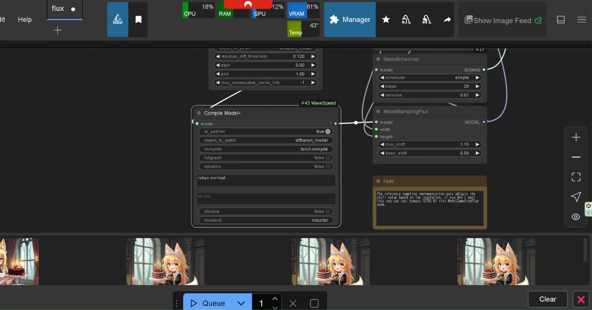The image size is (592, 310).
Task: Click the Note text area
Action: point(430,208)
